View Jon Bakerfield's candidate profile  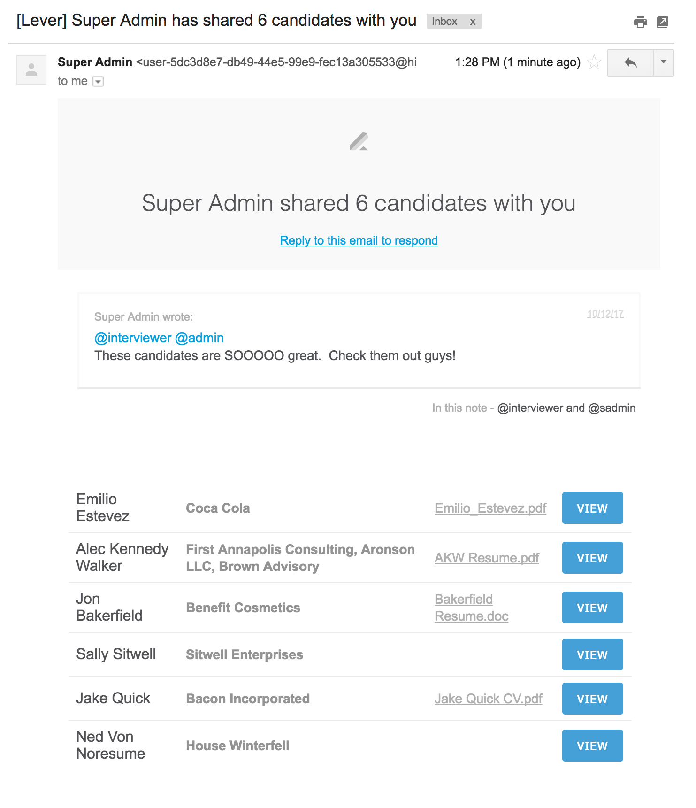pos(592,608)
